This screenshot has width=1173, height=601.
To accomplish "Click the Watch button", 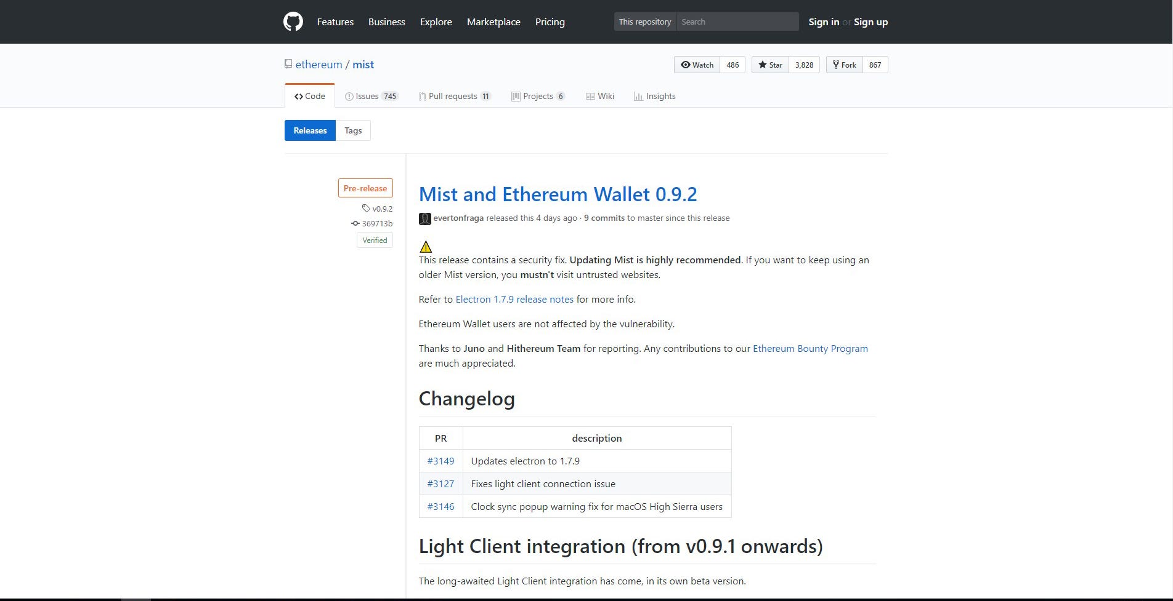I will pos(697,65).
